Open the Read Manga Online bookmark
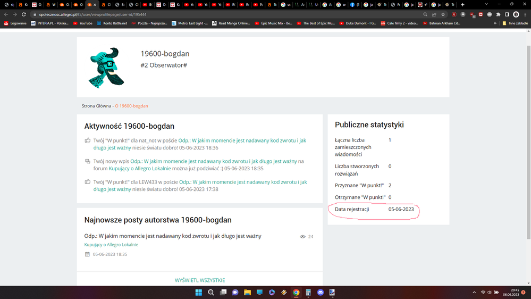531x299 pixels. [x=231, y=23]
